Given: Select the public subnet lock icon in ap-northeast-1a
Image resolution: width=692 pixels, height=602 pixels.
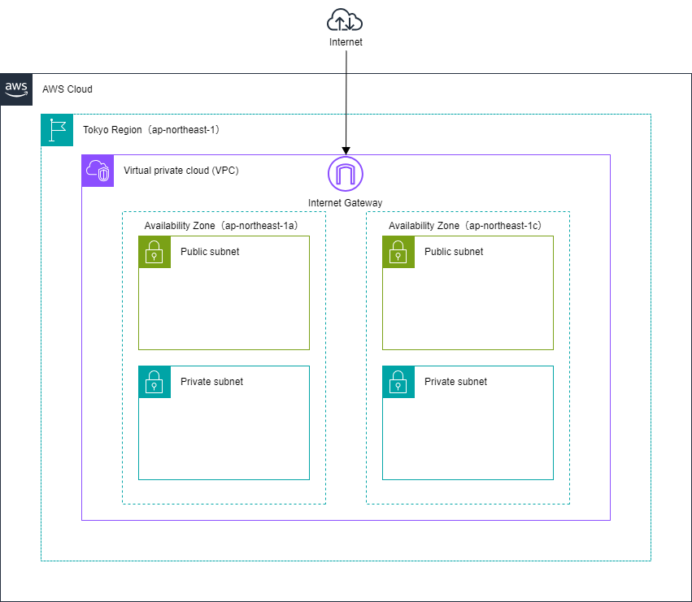Looking at the screenshot, I should coord(155,253).
